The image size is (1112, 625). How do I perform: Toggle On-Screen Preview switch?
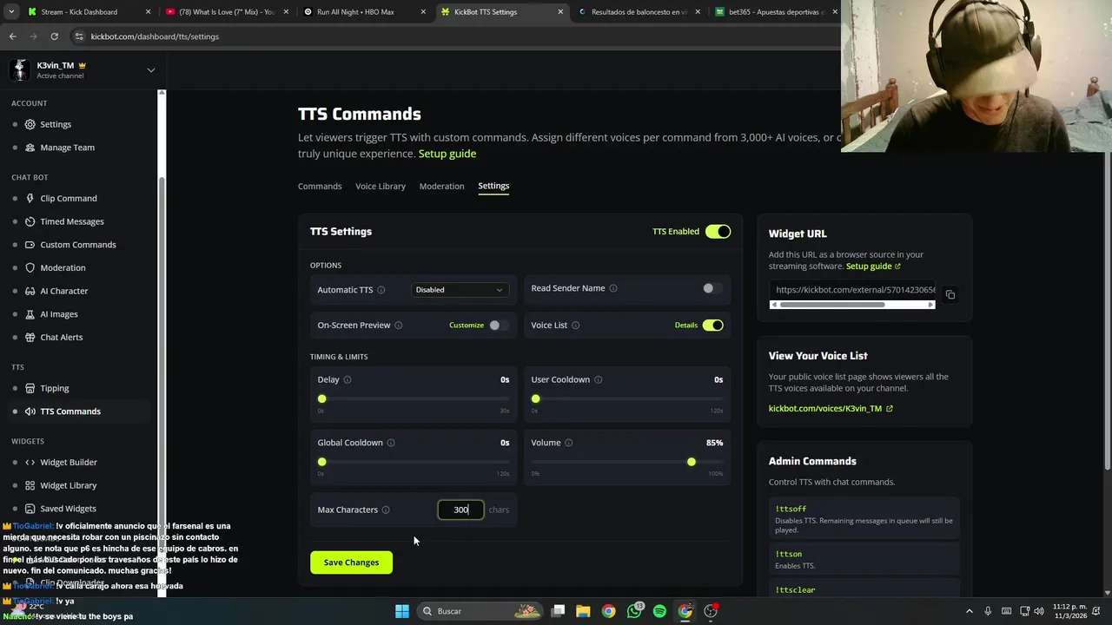499,326
